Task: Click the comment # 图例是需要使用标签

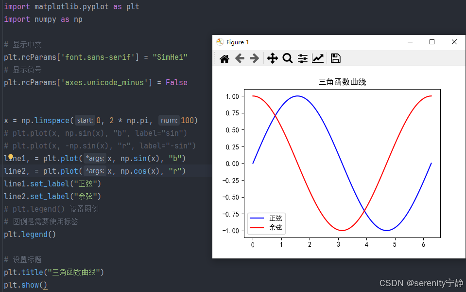Action: coord(41,222)
